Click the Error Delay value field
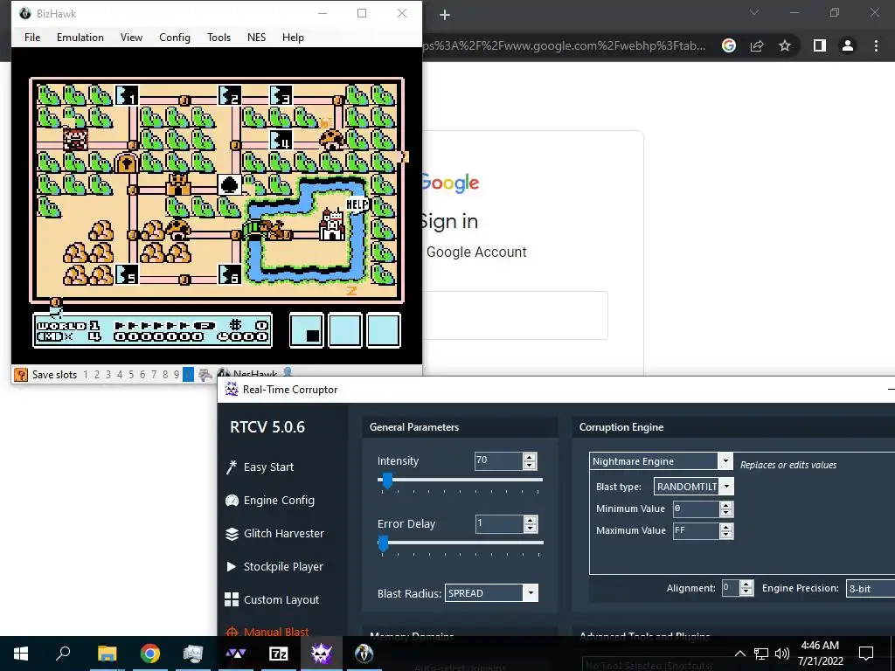 pos(499,524)
